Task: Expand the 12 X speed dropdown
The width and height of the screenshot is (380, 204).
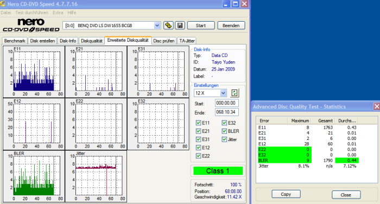Action: pos(223,93)
